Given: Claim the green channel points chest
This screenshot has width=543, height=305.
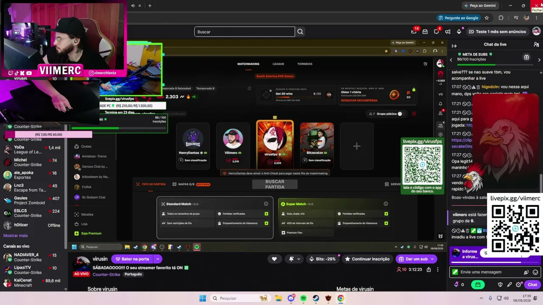Looking at the screenshot, I should [x=478, y=285].
